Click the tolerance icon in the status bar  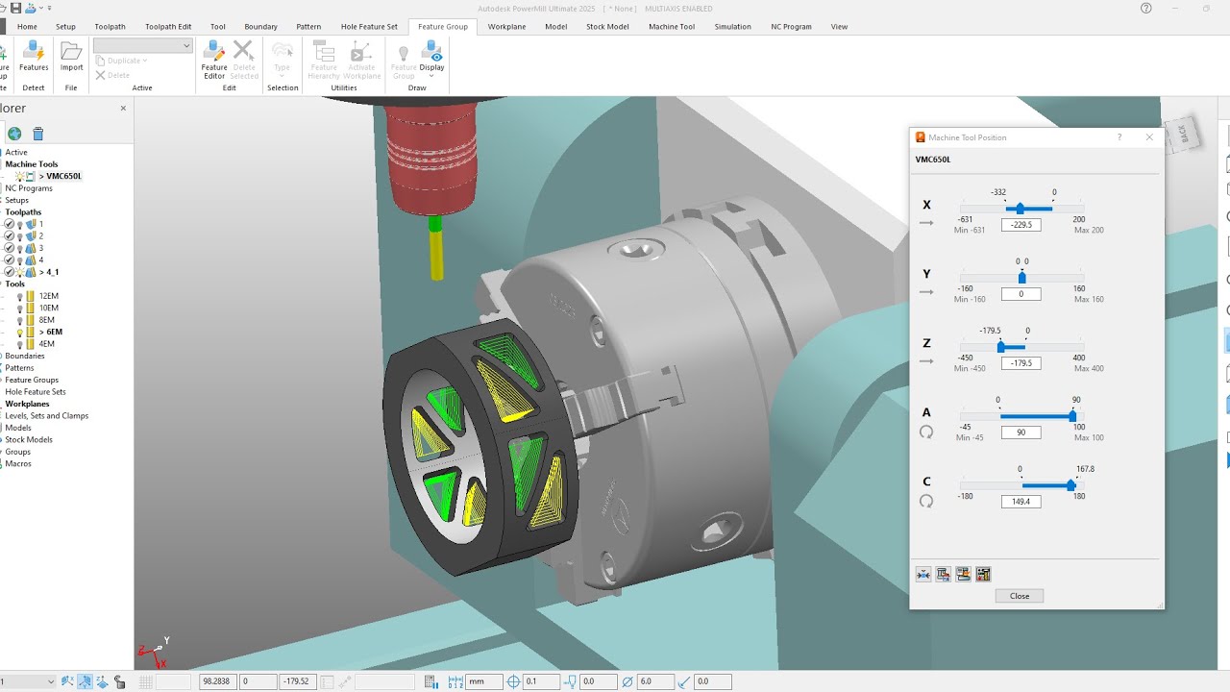pyautogui.click(x=513, y=681)
